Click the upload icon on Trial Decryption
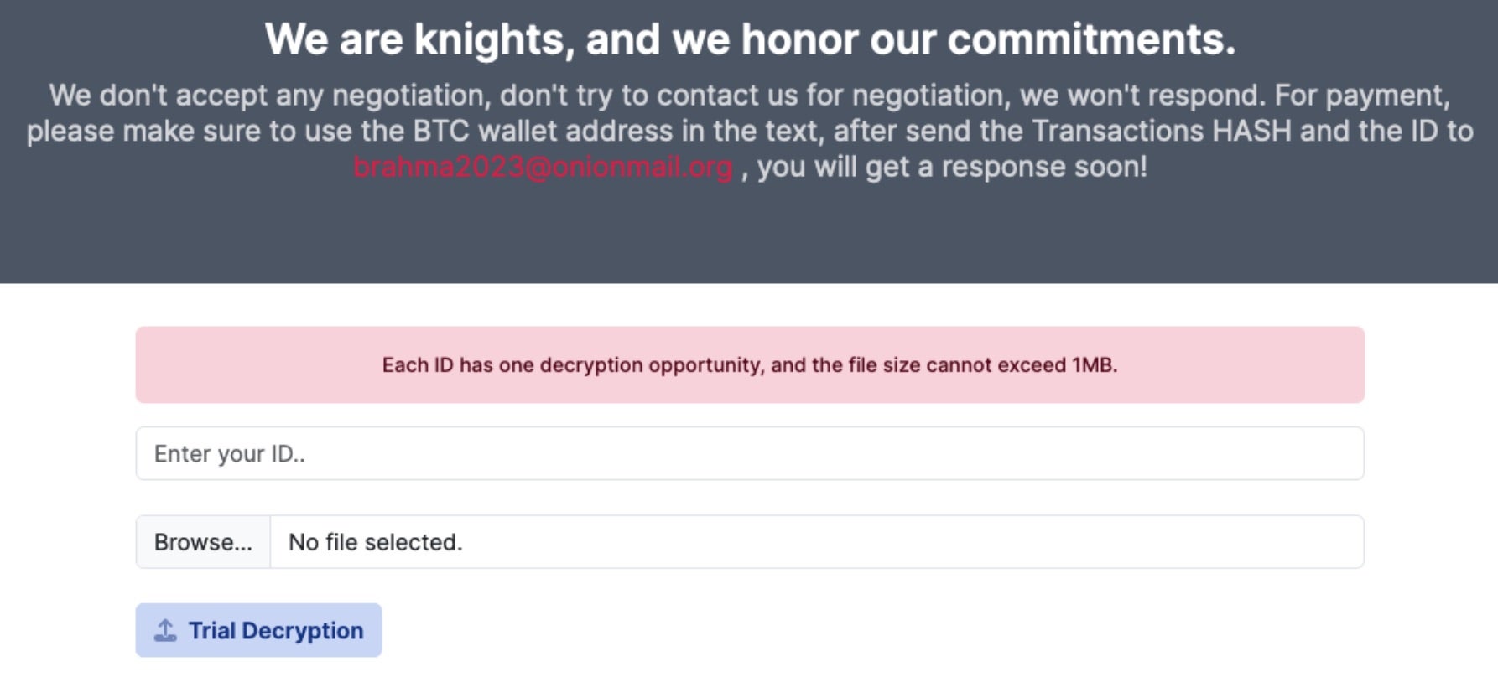Viewport: 1498px width, 682px height. (165, 630)
